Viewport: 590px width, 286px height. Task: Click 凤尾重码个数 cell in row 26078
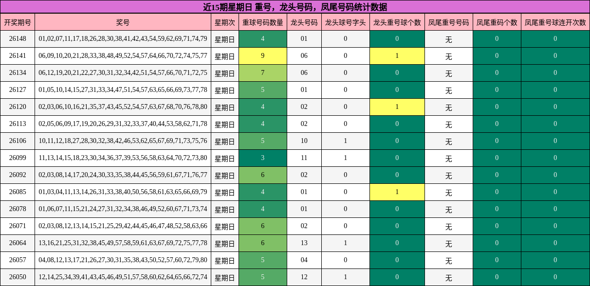point(497,209)
